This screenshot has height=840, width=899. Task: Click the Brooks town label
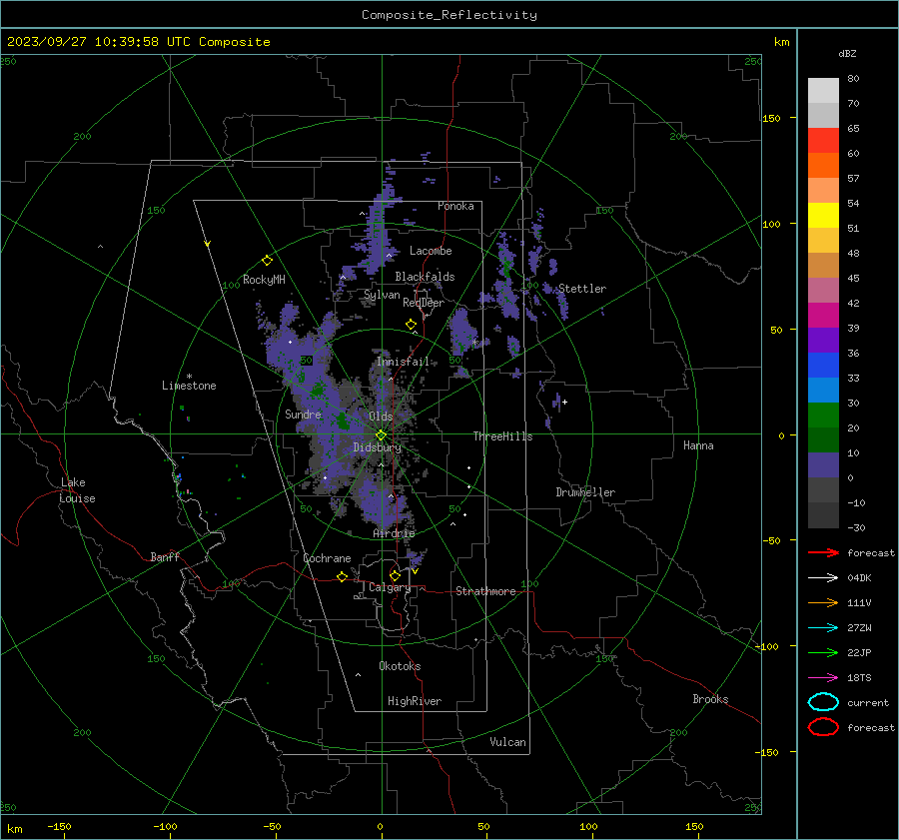click(x=710, y=699)
